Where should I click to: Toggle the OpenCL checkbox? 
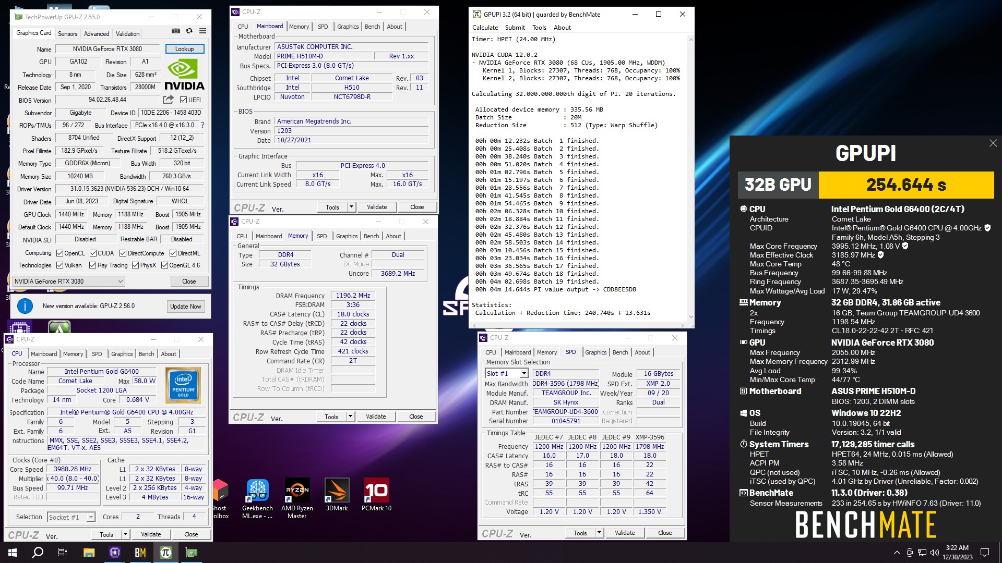pyautogui.click(x=59, y=253)
